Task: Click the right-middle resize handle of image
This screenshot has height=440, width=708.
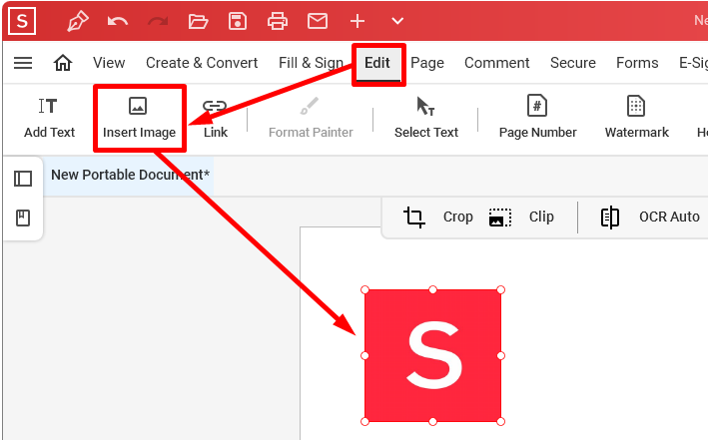Action: tap(500, 355)
